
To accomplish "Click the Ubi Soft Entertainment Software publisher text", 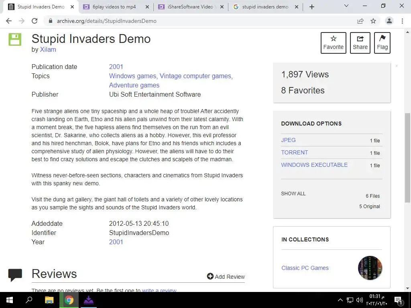I will coord(155,94).
